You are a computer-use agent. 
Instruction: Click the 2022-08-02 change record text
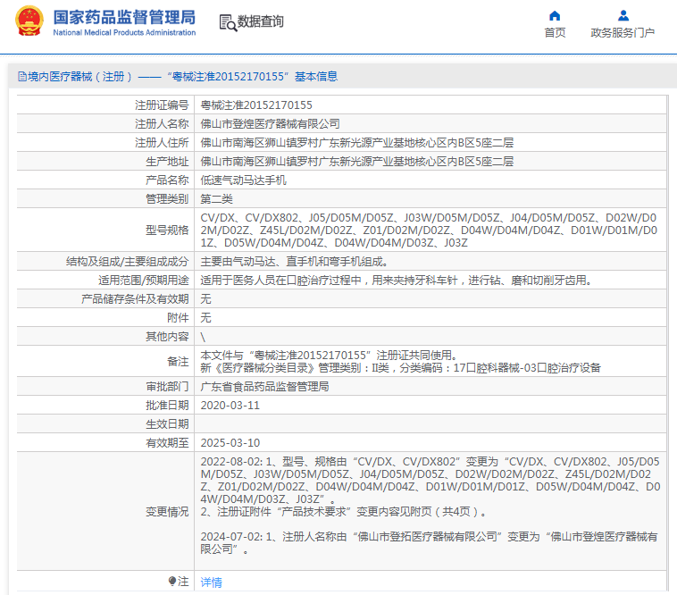click(x=430, y=487)
